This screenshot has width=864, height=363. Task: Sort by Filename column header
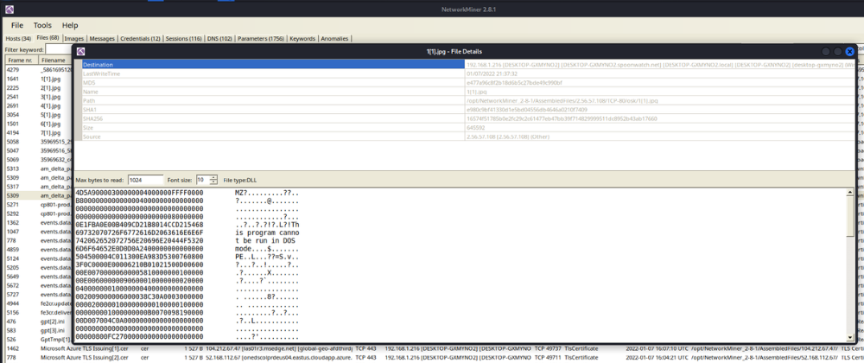click(x=55, y=60)
